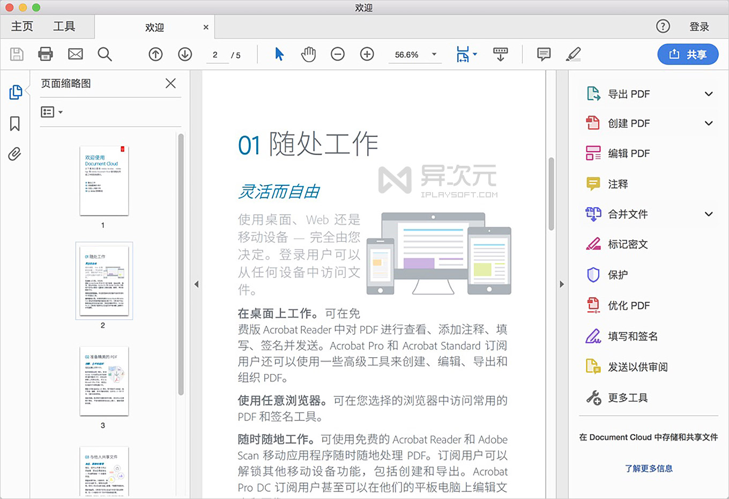Image resolution: width=729 pixels, height=499 pixels.
Task: Click the add comment note icon
Action: click(544, 54)
